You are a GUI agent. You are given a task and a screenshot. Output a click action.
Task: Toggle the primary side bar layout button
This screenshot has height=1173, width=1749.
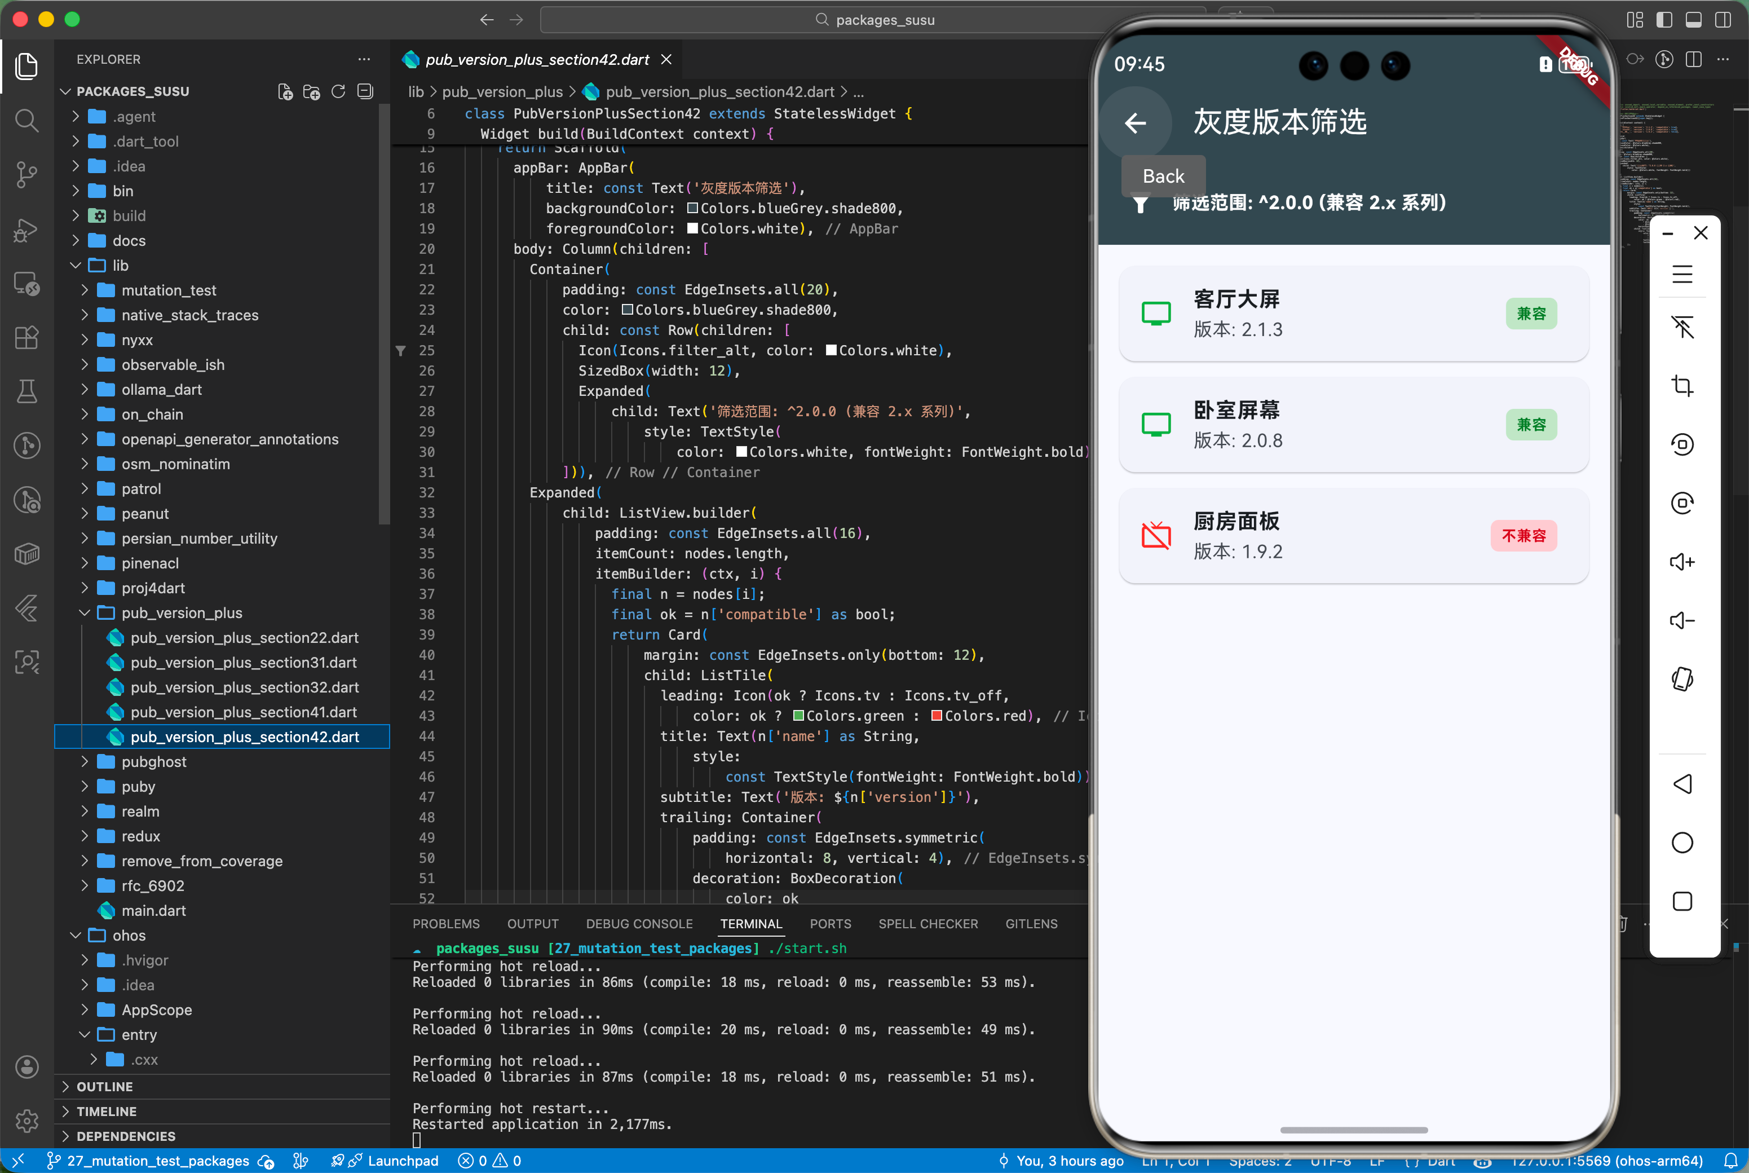point(1664,19)
